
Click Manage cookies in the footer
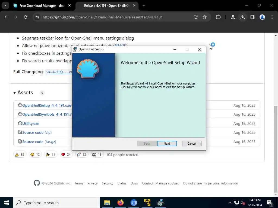pos(167,183)
